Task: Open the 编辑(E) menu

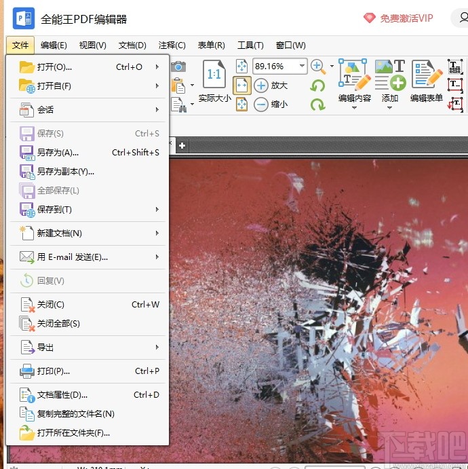Action: click(54, 45)
